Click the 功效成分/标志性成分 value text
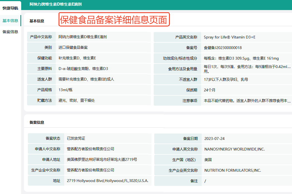 pos(241,58)
